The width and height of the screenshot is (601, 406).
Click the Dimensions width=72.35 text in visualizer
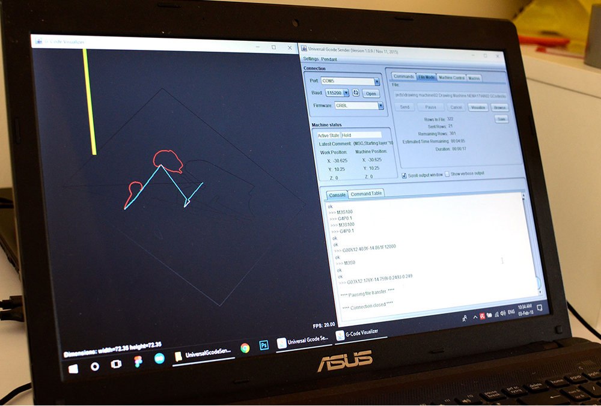[x=112, y=350]
